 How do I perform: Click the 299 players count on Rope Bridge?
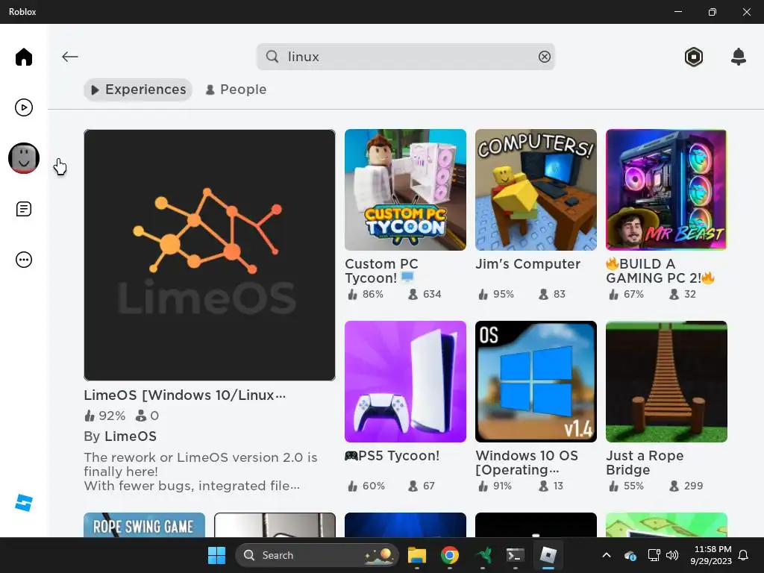686,486
